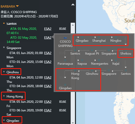Click the Qingdao port bullet in the list
135x124 pixels.
4,120
